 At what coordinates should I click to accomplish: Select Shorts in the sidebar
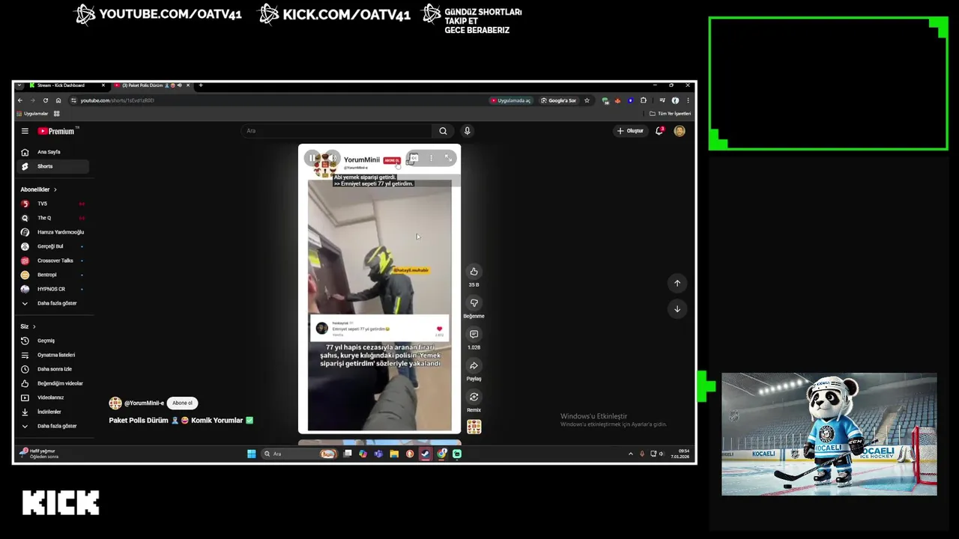coord(53,166)
